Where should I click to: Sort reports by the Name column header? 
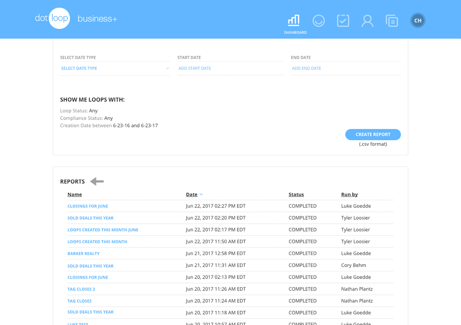point(74,194)
